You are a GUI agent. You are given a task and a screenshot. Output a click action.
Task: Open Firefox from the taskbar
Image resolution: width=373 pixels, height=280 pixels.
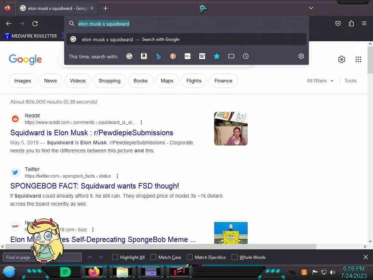click(x=94, y=272)
